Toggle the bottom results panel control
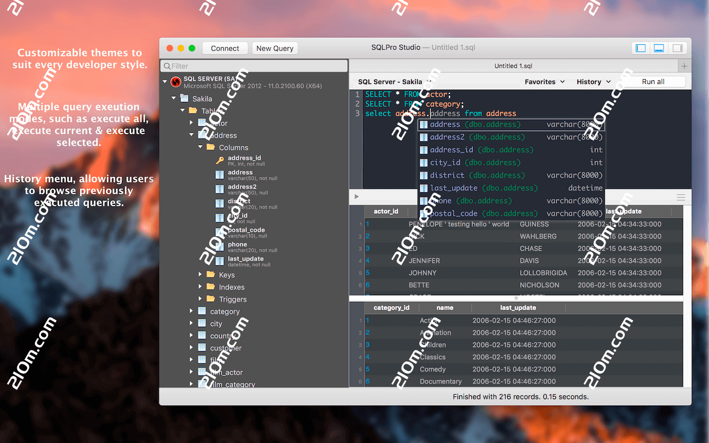 point(659,48)
